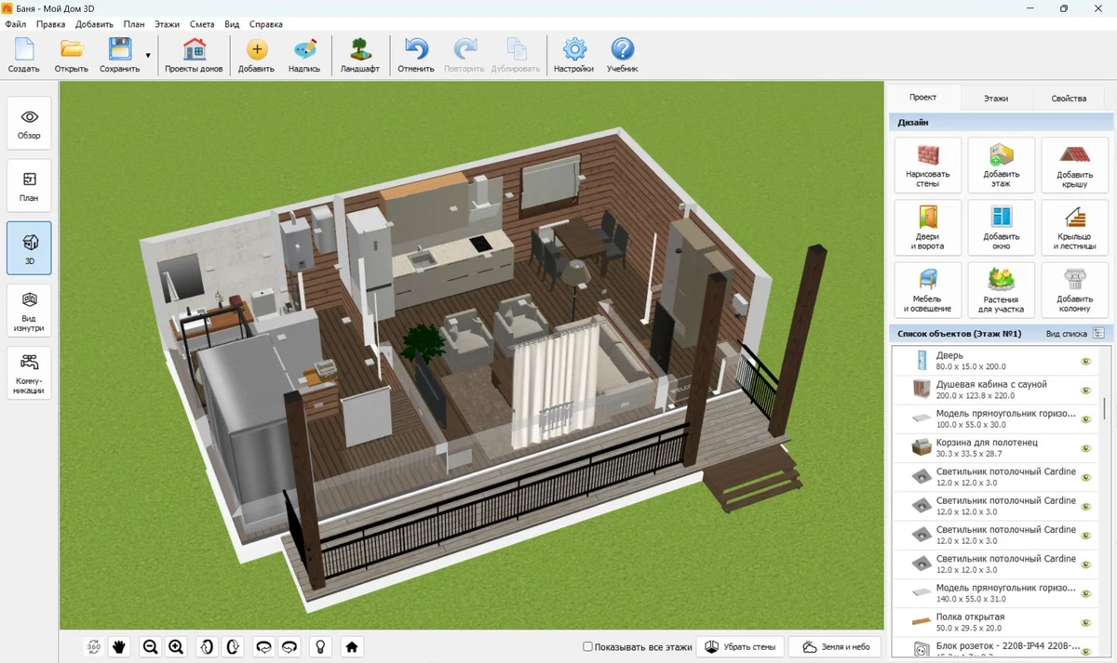Click the Нарисовать стены design button

click(x=927, y=166)
